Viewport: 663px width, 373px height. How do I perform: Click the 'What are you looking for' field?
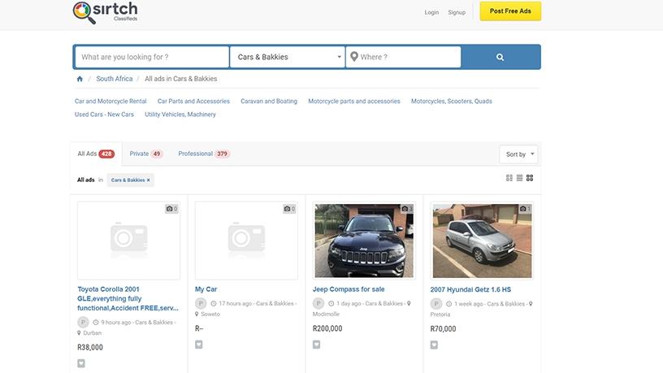pos(152,57)
